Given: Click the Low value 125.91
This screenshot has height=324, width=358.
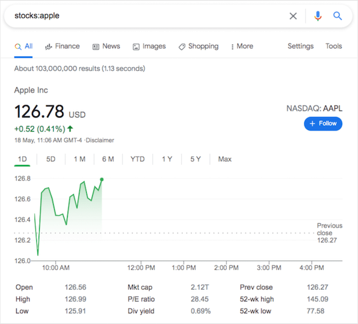Looking at the screenshot, I should (x=75, y=311).
